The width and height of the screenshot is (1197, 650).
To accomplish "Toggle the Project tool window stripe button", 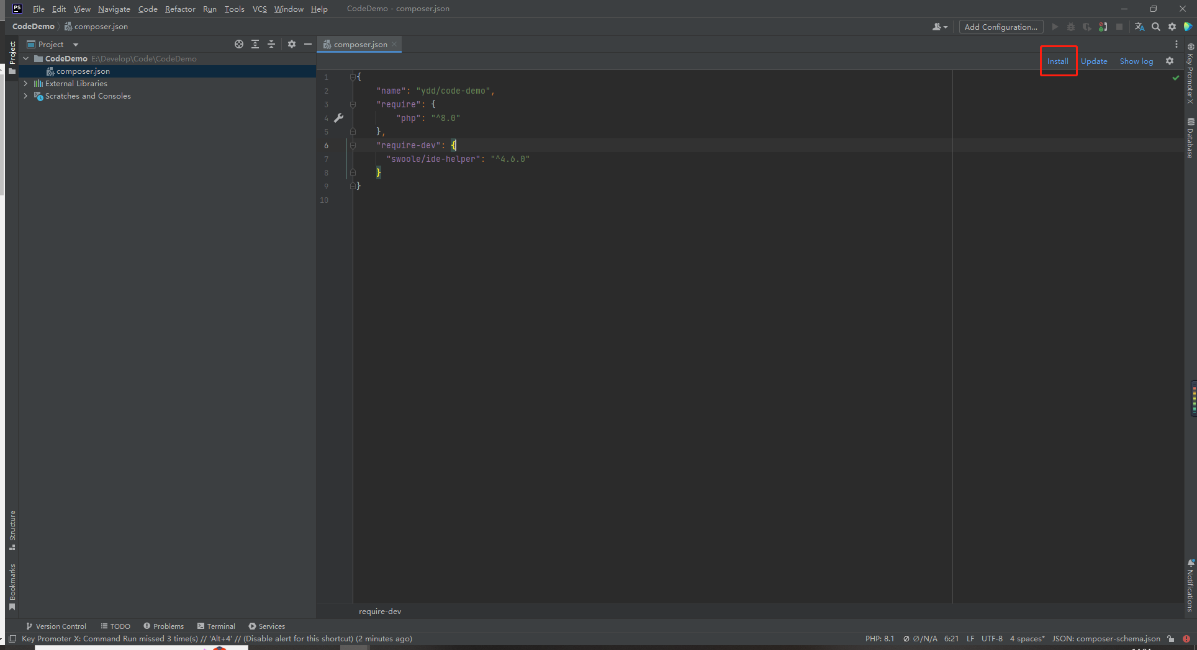I will point(12,58).
